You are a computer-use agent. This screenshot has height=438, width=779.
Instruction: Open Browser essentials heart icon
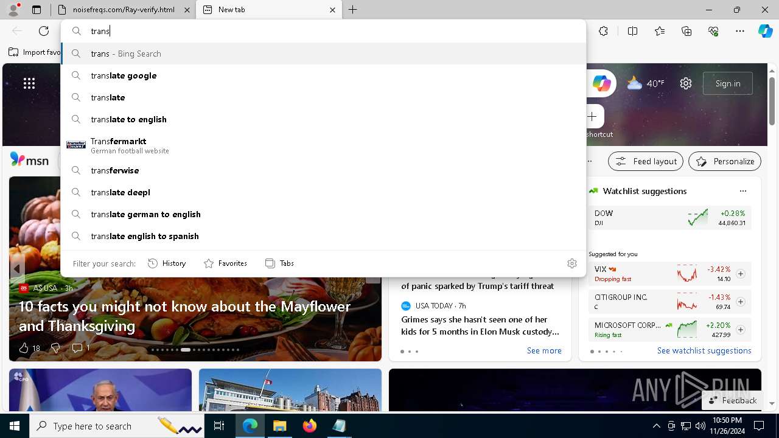pyautogui.click(x=713, y=31)
